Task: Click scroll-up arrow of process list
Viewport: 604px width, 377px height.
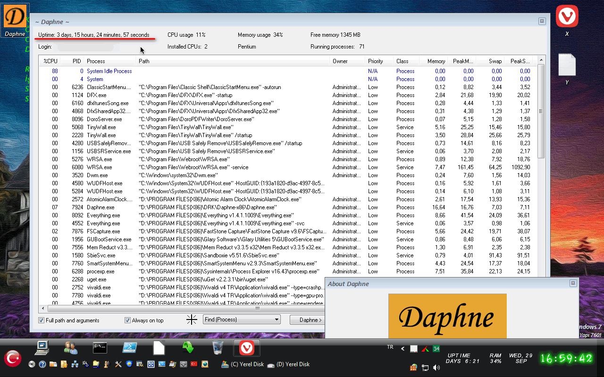Action: (x=541, y=59)
